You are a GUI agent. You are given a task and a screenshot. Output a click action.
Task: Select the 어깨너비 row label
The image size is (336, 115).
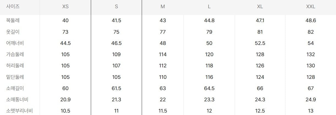click(15, 43)
